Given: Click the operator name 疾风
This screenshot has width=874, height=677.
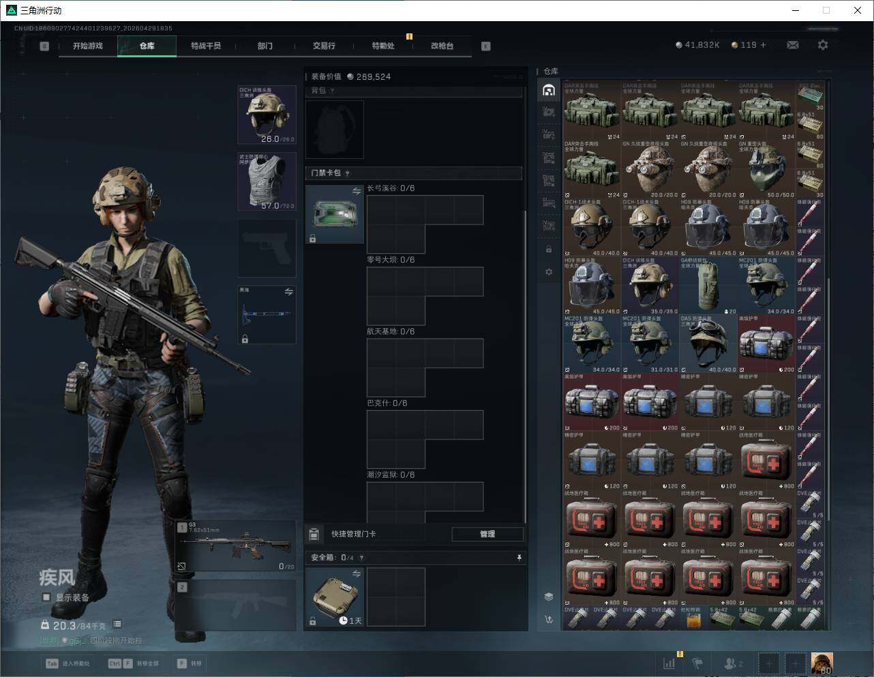Looking at the screenshot, I should pyautogui.click(x=57, y=578).
